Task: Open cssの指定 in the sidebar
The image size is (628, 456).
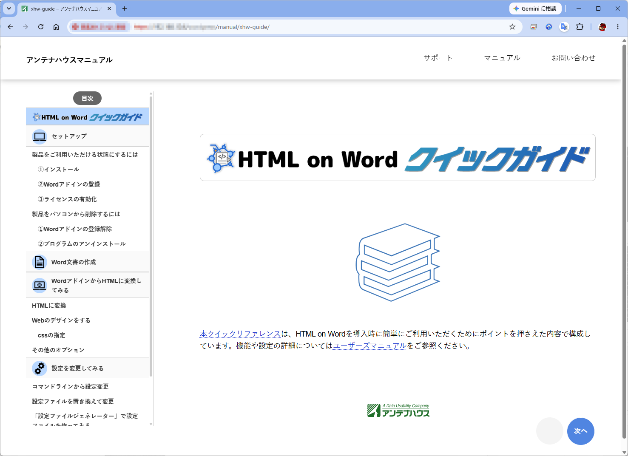Action: (51, 335)
